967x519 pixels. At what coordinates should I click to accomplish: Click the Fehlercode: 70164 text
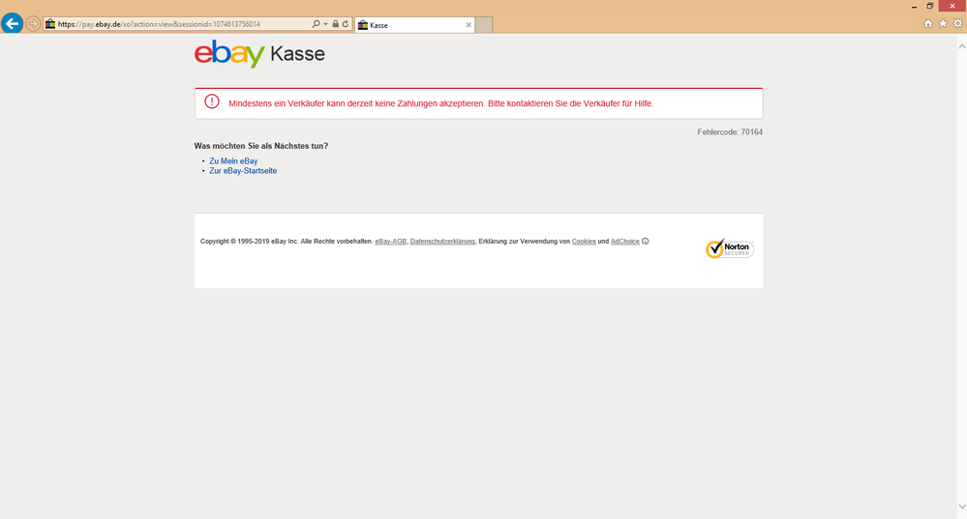click(x=730, y=131)
